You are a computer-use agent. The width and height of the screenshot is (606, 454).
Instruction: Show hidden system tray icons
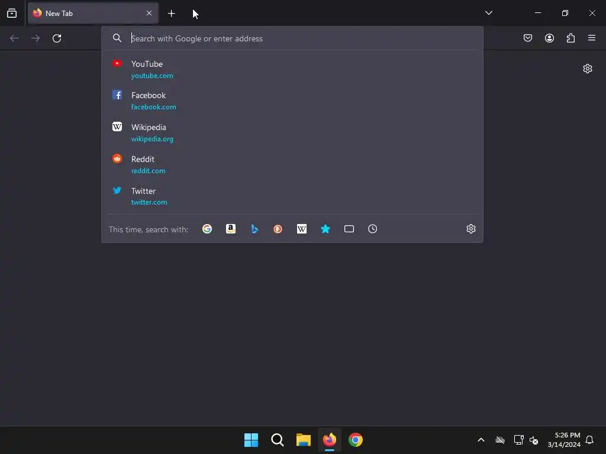[x=481, y=440]
